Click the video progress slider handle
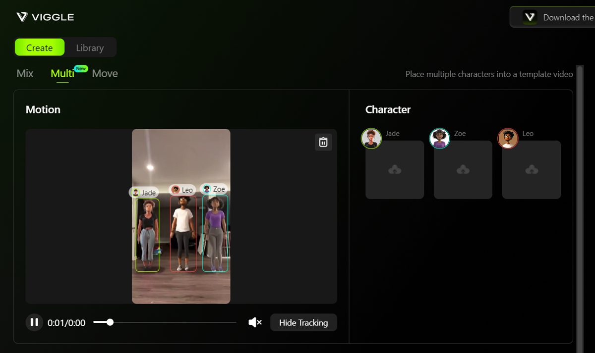This screenshot has height=353, width=595. [x=110, y=322]
